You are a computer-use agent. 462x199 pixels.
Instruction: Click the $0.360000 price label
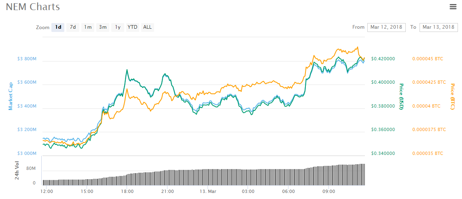(383, 129)
